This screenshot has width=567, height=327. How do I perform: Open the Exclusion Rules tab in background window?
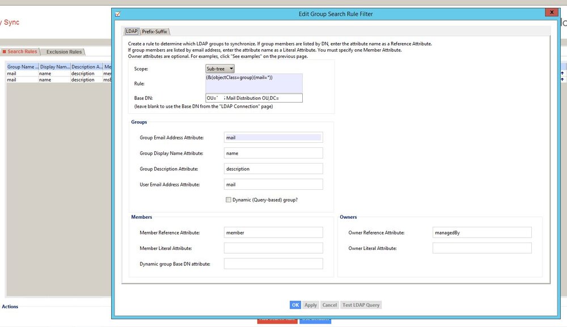pyautogui.click(x=64, y=52)
